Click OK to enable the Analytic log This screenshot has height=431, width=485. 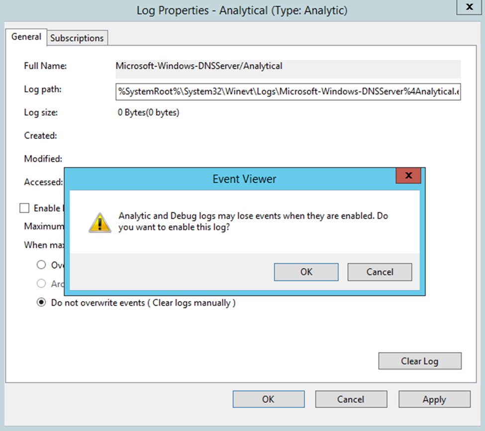[306, 272]
